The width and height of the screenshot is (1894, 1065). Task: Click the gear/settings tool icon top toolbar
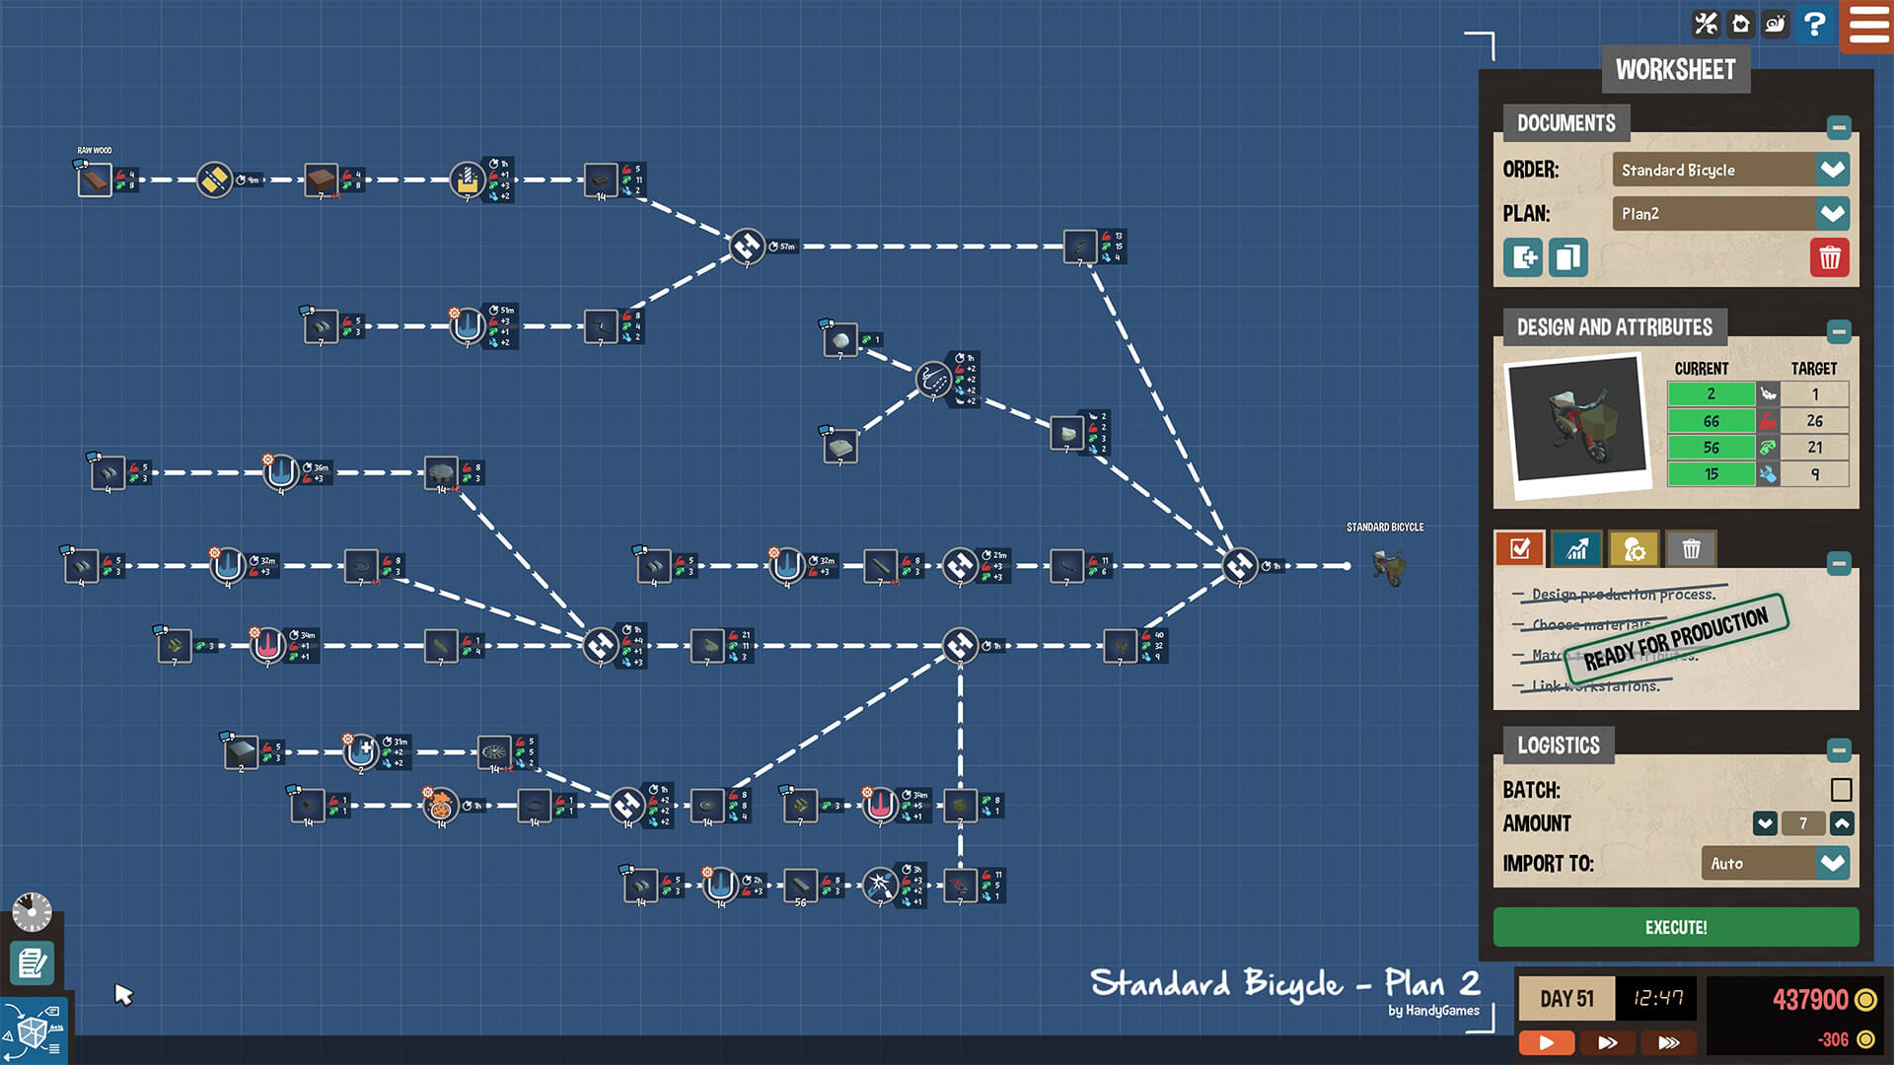(x=1706, y=22)
